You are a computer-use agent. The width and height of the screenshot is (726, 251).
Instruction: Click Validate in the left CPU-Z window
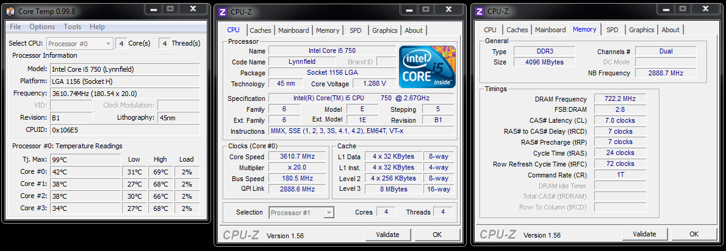388,235
